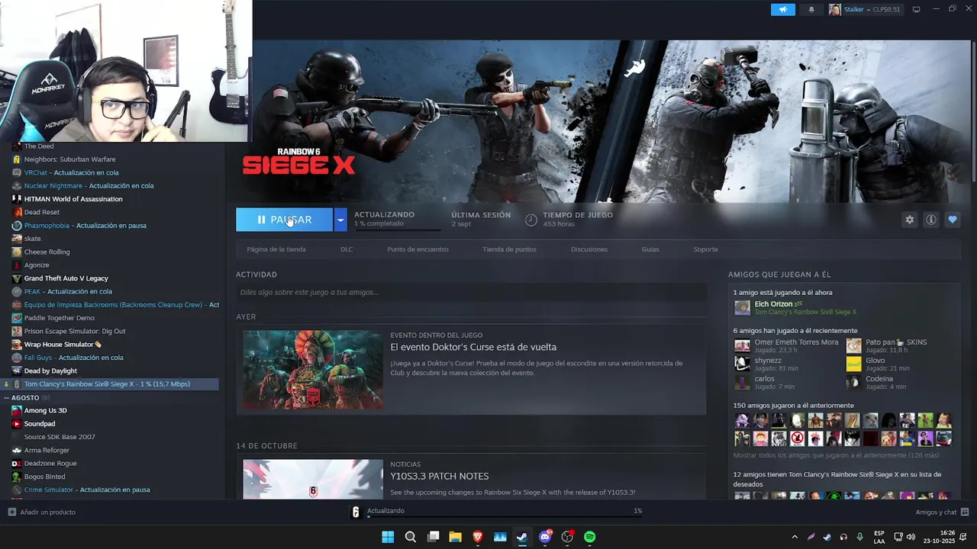Click Añadir un producto link
The height and width of the screenshot is (549, 977).
[47, 512]
